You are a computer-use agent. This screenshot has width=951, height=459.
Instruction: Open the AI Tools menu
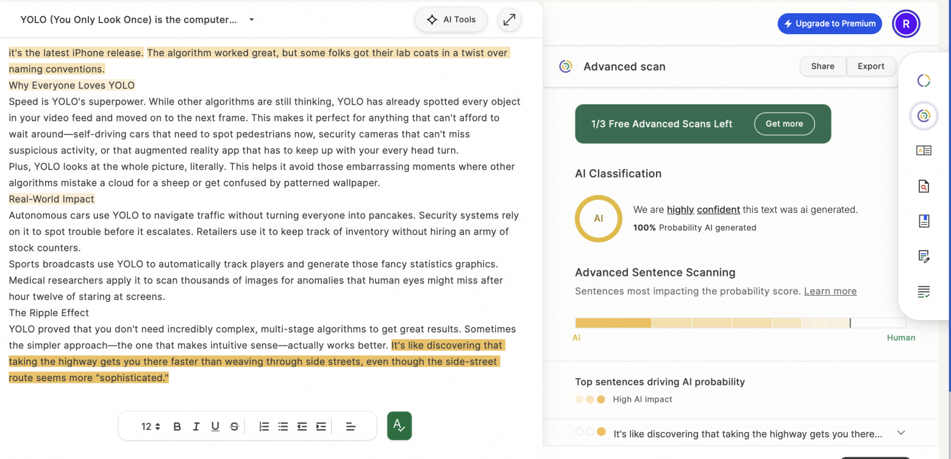pos(451,19)
